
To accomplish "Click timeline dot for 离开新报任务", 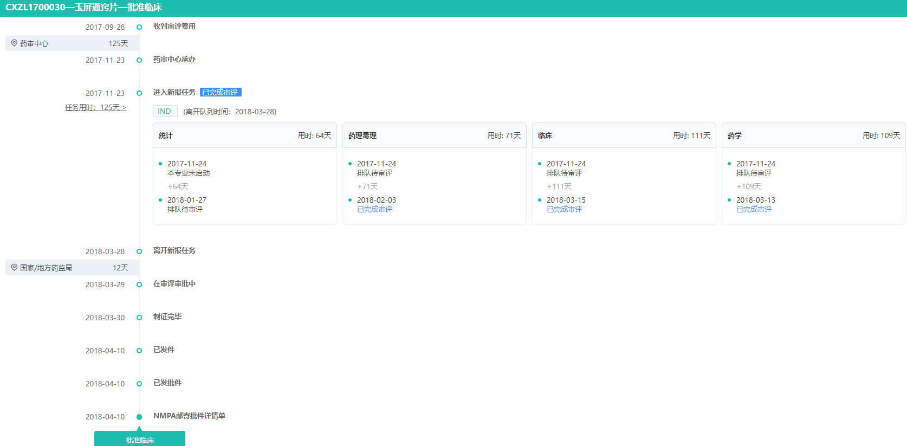I will [139, 251].
